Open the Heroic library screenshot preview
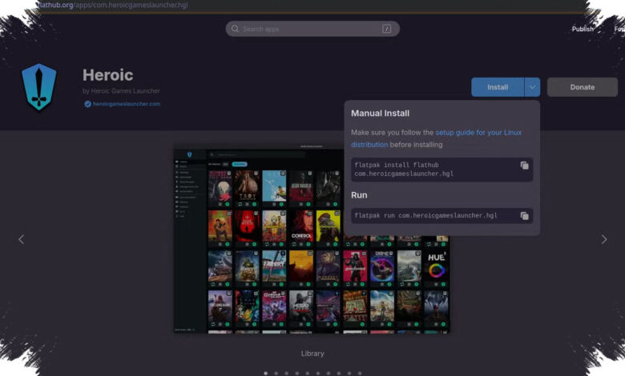 [312, 238]
